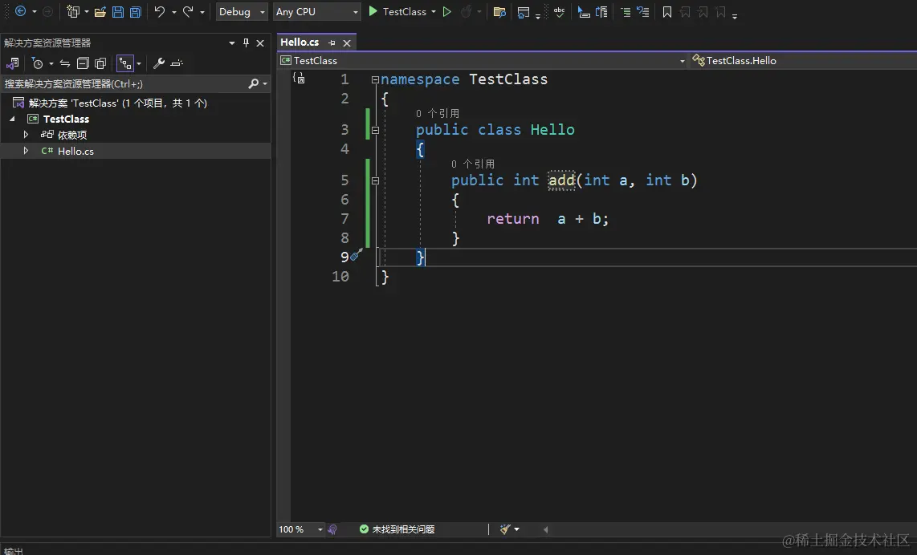The height and width of the screenshot is (555, 917).
Task: Start debugging TestClass with the green play button
Action: tap(373, 11)
